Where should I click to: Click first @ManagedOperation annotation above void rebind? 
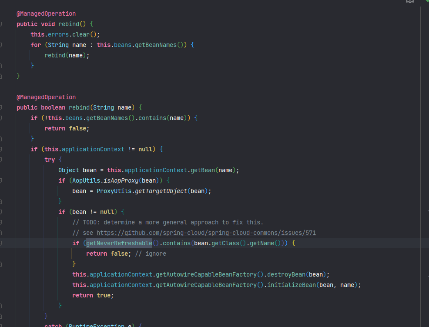coord(46,13)
